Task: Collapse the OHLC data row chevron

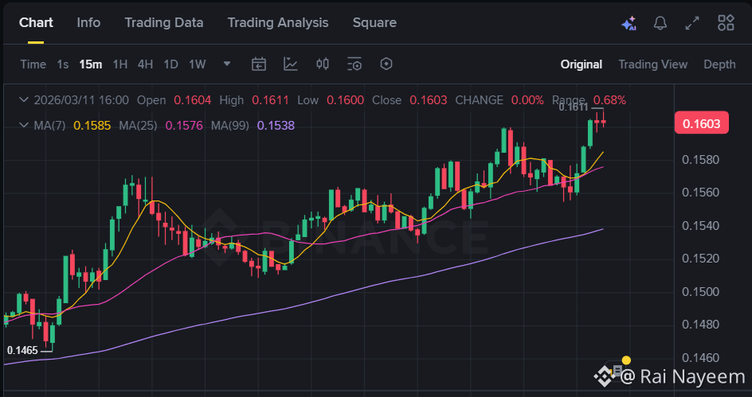Action: click(24, 100)
